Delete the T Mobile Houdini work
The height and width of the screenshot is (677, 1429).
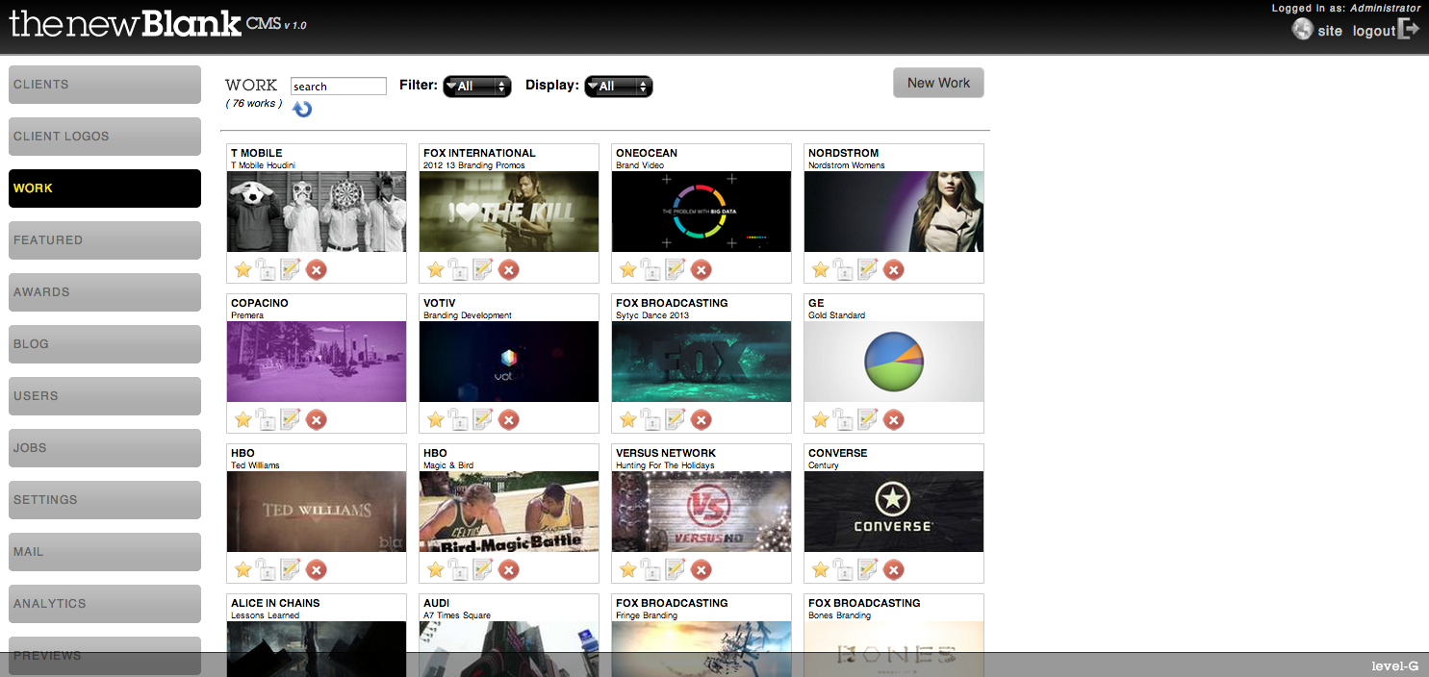317,269
